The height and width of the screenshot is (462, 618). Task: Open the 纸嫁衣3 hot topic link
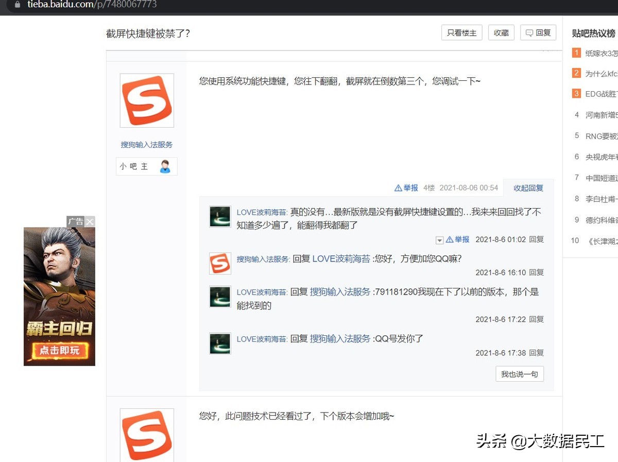coord(600,52)
